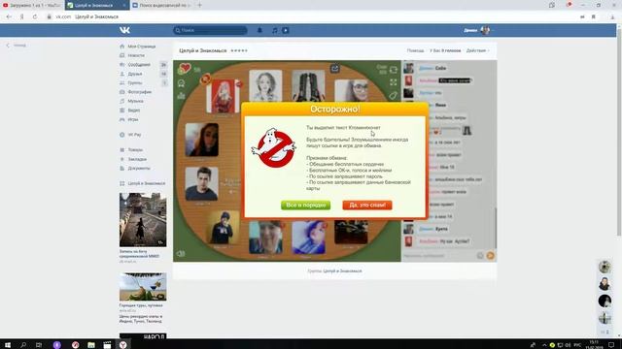Click the red Да, это спам! button
The image size is (622, 349).
click(x=367, y=205)
